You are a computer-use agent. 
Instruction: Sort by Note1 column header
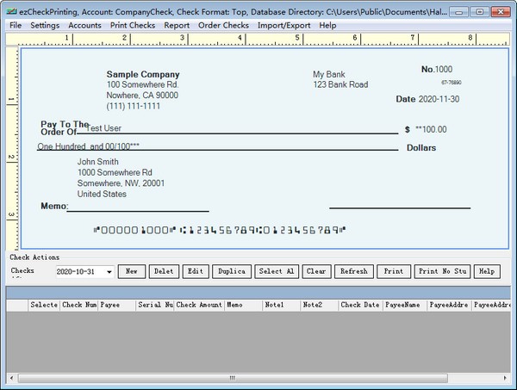click(282, 305)
